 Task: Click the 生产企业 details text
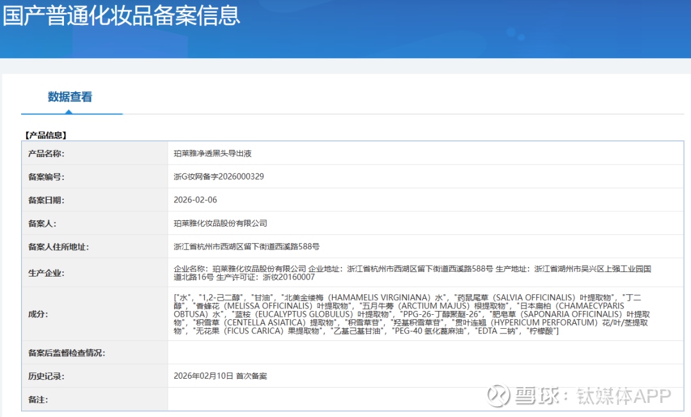[x=412, y=273]
